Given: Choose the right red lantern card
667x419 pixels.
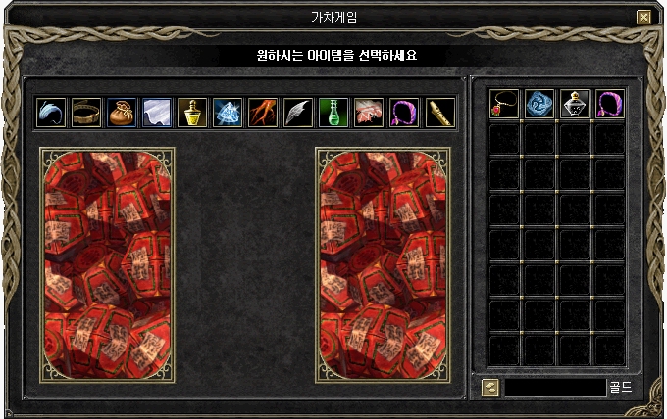Looking at the screenshot, I should (x=383, y=265).
